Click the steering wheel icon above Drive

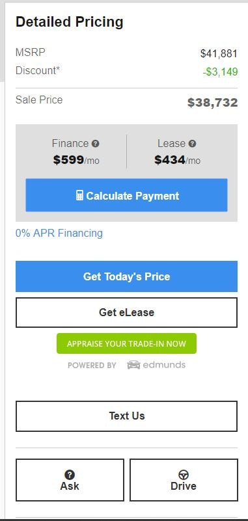click(x=184, y=474)
